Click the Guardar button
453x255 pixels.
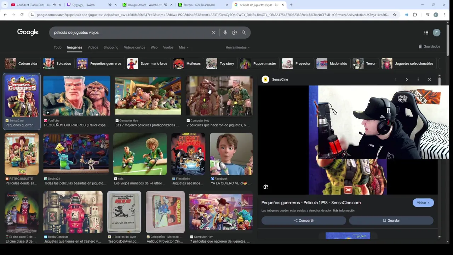point(391,220)
